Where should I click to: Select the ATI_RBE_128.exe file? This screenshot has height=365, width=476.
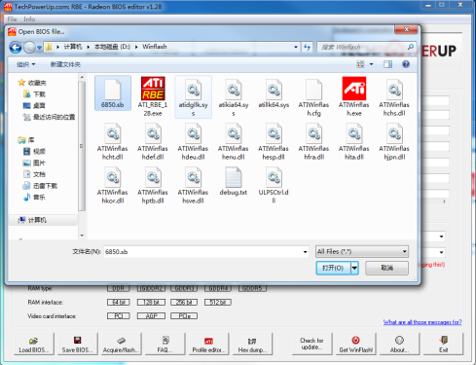point(153,96)
